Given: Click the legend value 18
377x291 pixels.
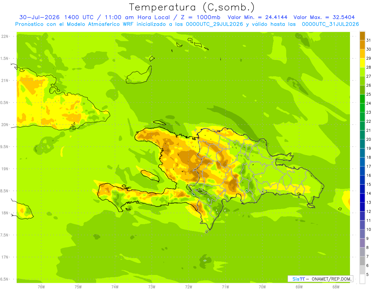Looking at the screenshot, I should [x=369, y=157].
